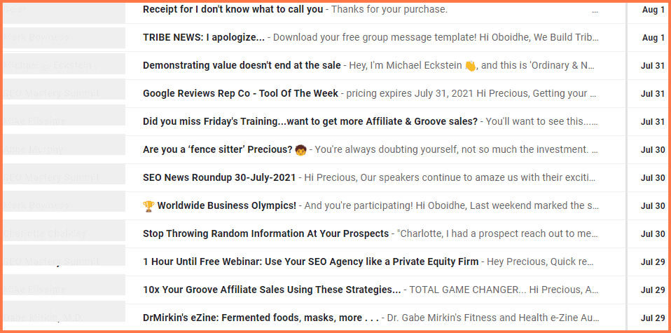Open Stop Throwing Random Information At Your Prospects
The height and width of the screenshot is (333, 671).
click(265, 233)
